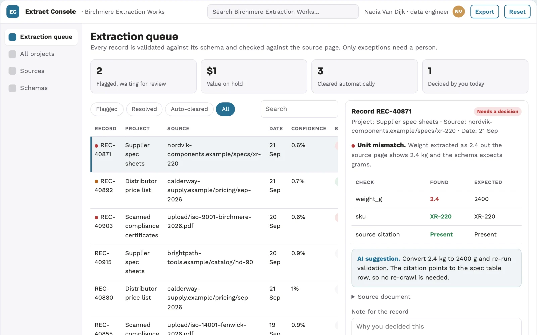Select record REC-40915 row

tap(214, 262)
